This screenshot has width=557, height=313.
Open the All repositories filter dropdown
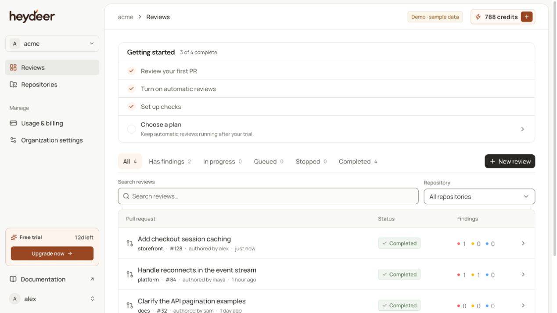tap(479, 196)
